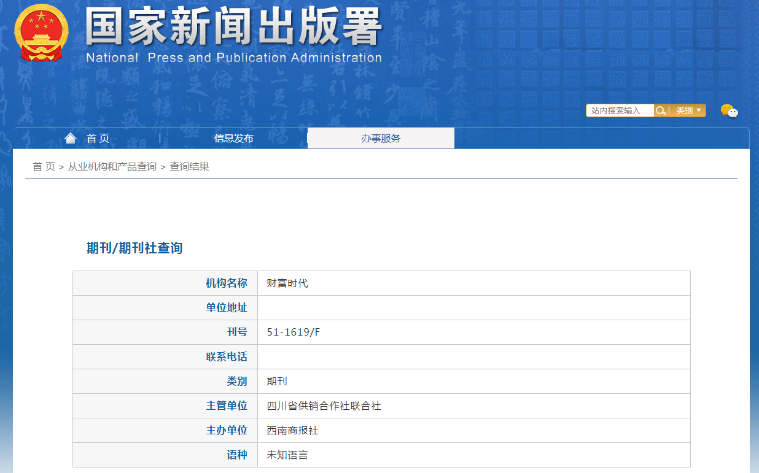Click the 国家新闻出版署 site title
759x473 pixels.
coord(233,27)
